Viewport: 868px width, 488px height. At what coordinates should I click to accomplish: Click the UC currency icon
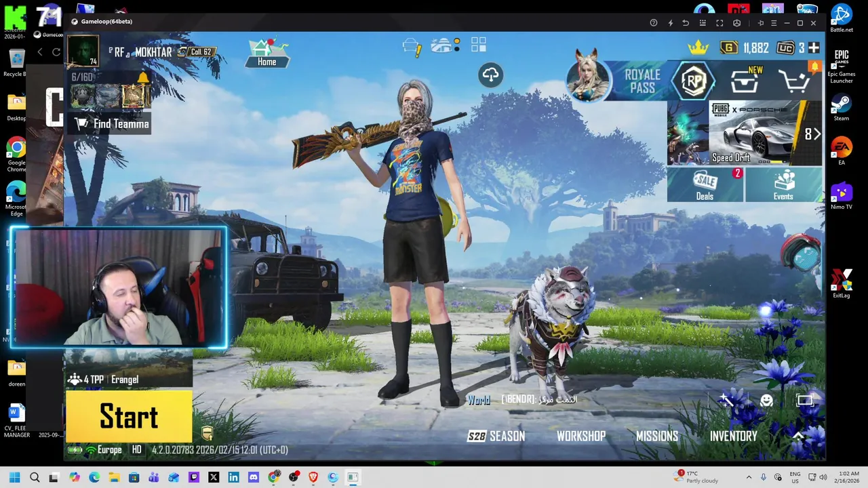tap(785, 47)
